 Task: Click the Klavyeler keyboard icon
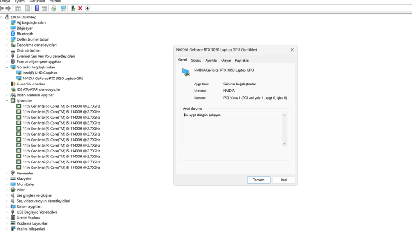[13, 178]
